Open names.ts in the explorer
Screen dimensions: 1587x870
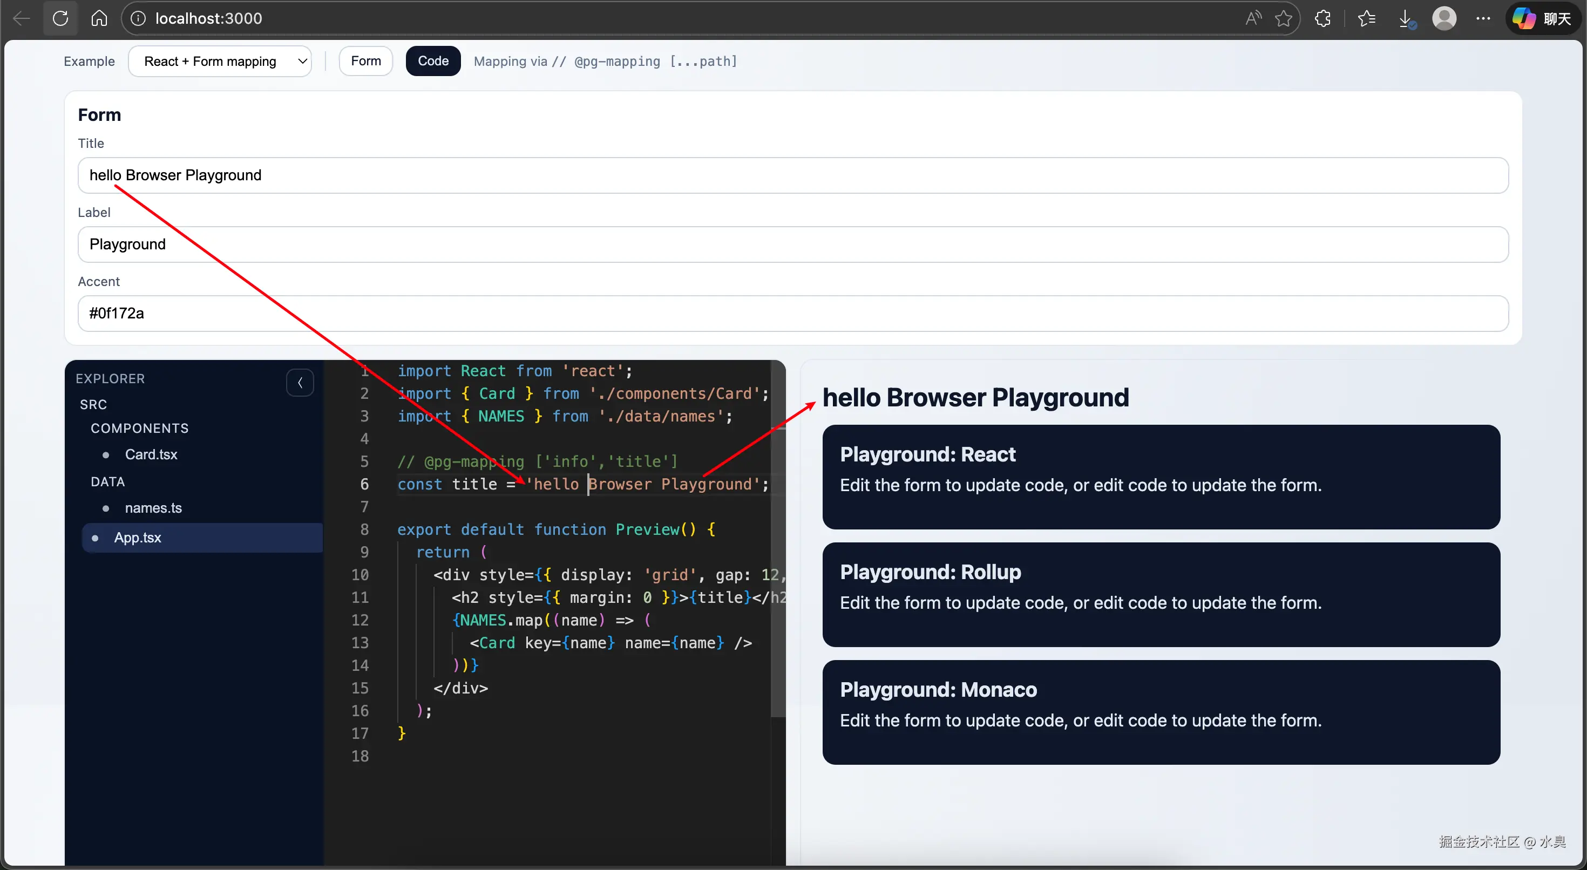point(153,508)
